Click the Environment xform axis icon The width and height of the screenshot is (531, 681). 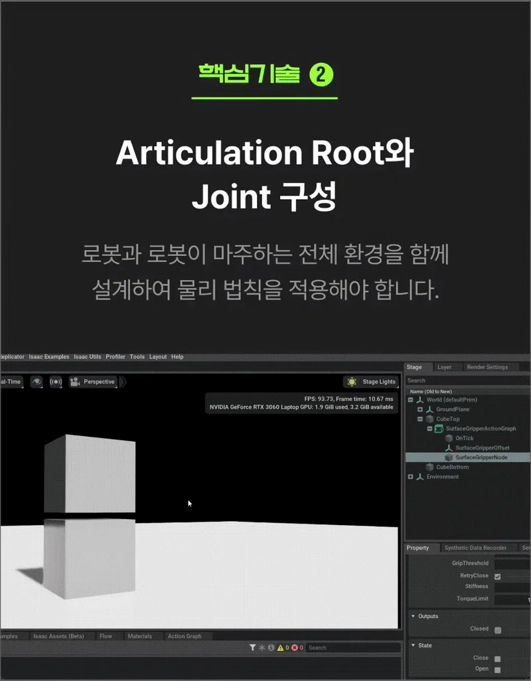click(420, 477)
